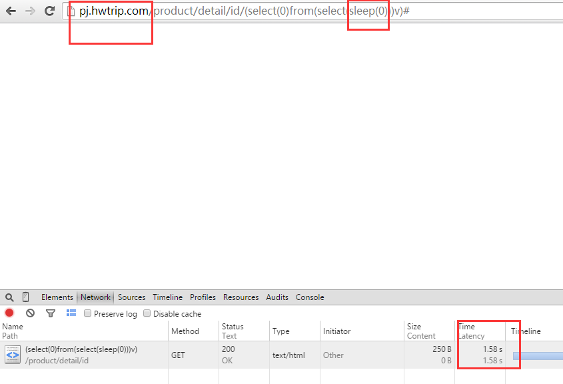The width and height of the screenshot is (563, 384).
Task: Toggle device mode phone icon
Action: point(25,297)
